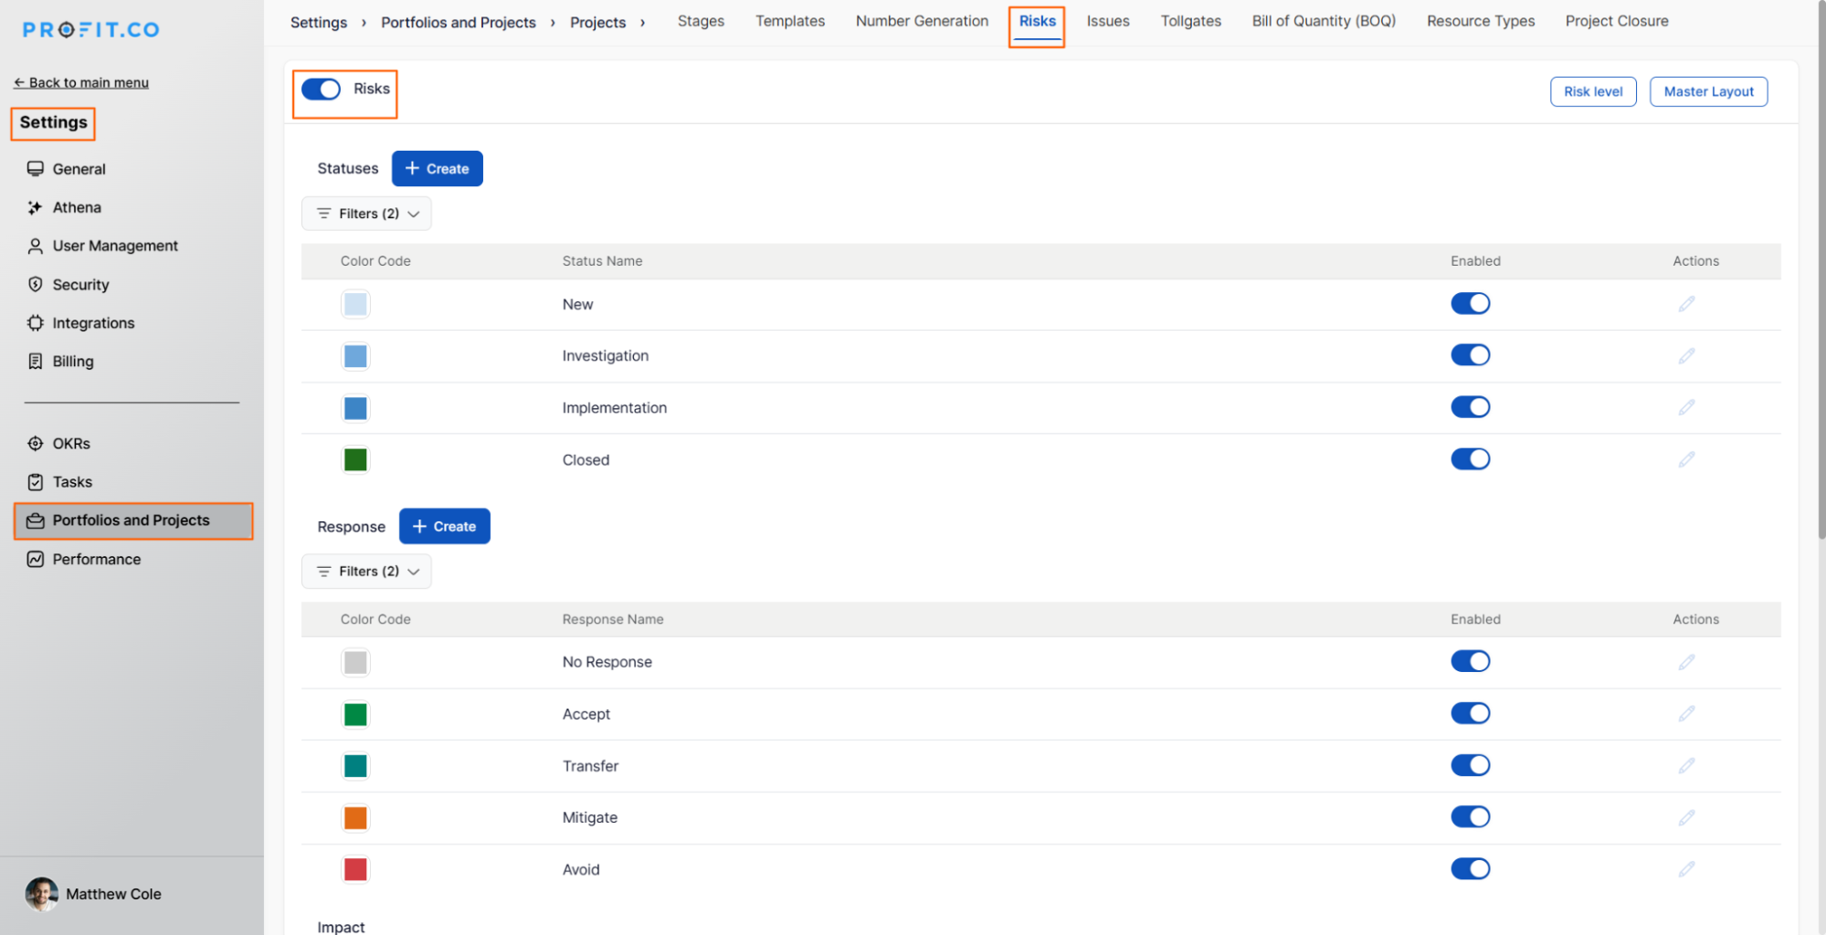1826x935 pixels.
Task: Click the Projects breadcrumb item
Action: click(x=597, y=22)
